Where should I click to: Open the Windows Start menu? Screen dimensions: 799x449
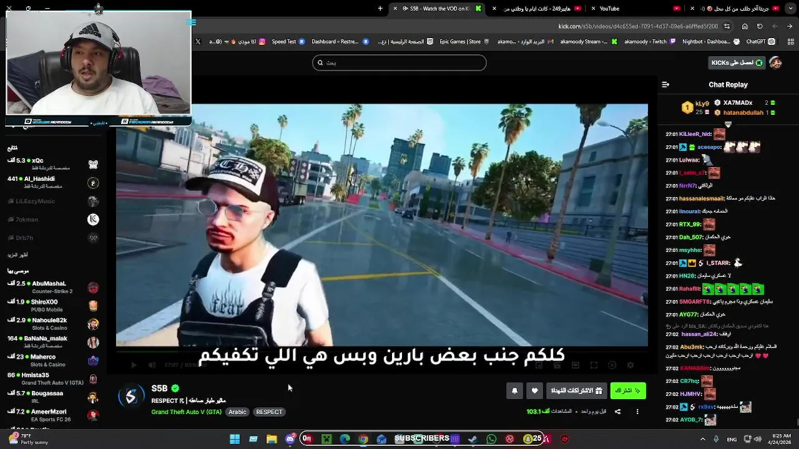pyautogui.click(x=235, y=439)
